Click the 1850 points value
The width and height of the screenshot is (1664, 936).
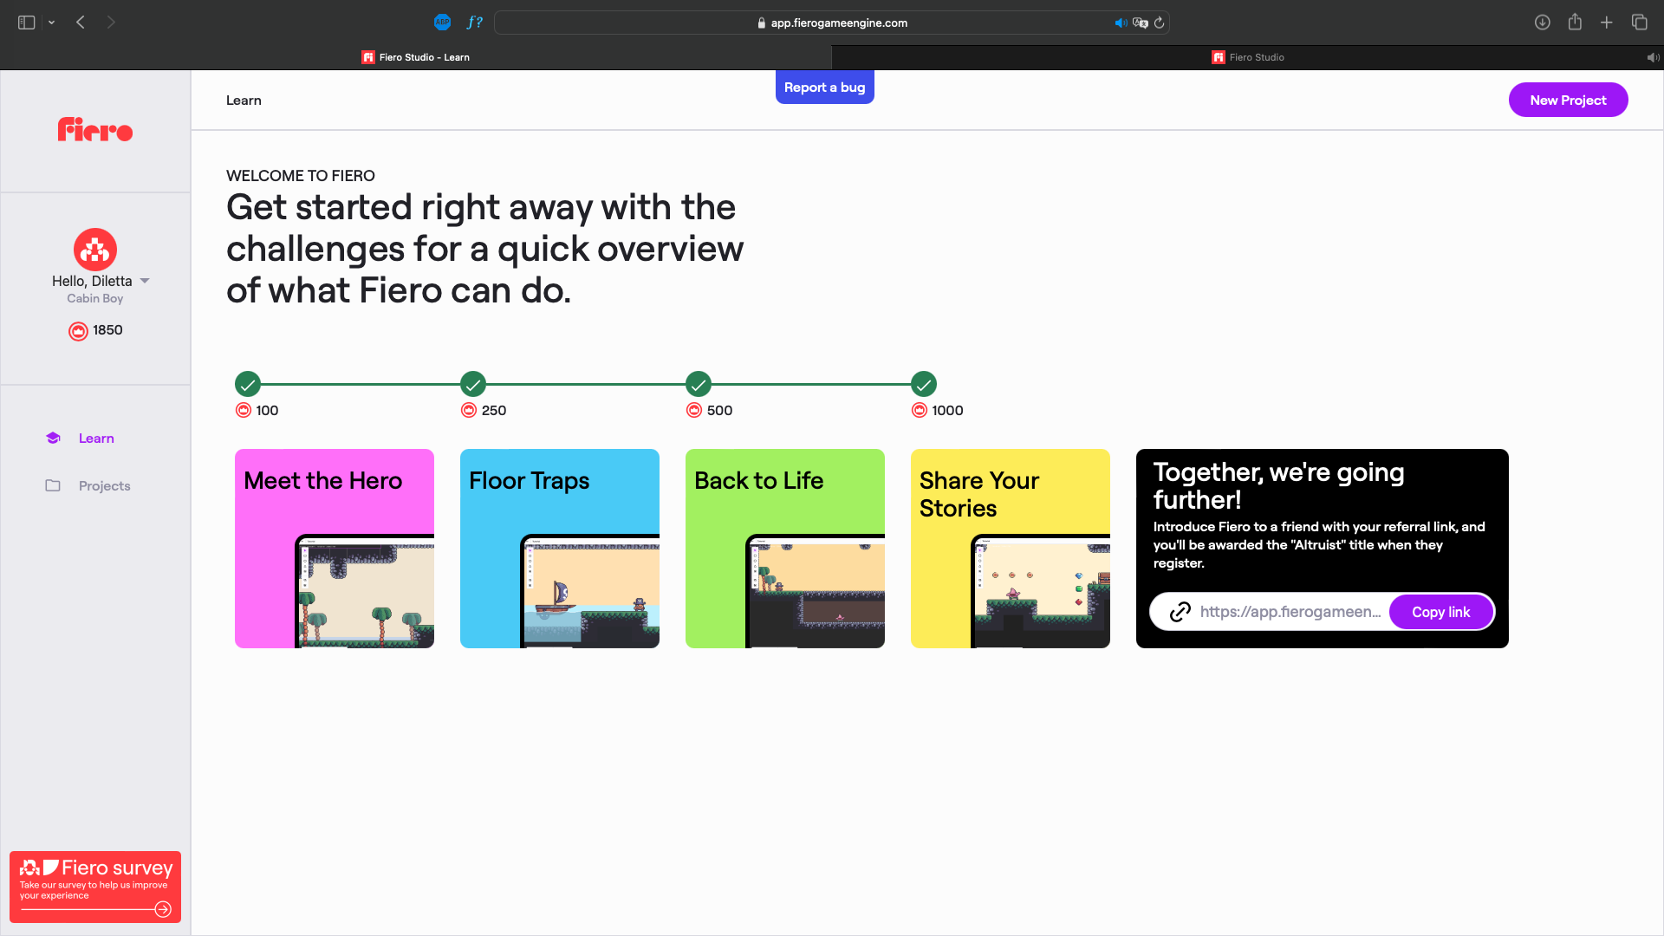click(x=107, y=330)
